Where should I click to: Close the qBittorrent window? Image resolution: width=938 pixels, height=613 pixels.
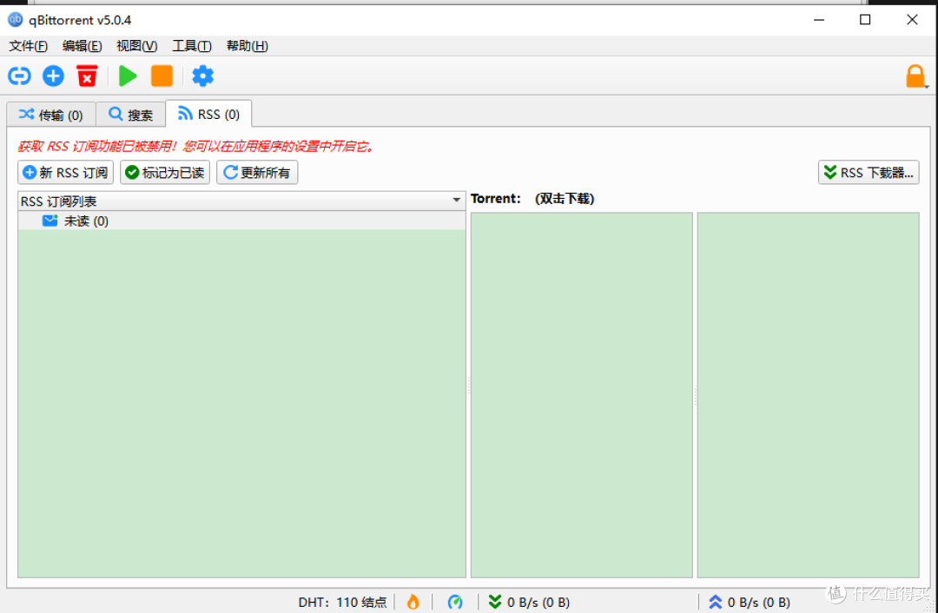[912, 20]
